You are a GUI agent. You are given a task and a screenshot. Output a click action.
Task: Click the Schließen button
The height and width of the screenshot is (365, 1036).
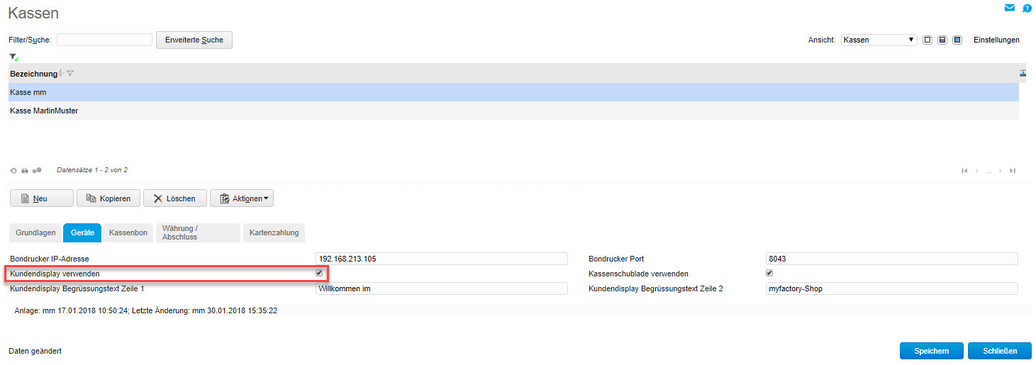pos(1000,351)
